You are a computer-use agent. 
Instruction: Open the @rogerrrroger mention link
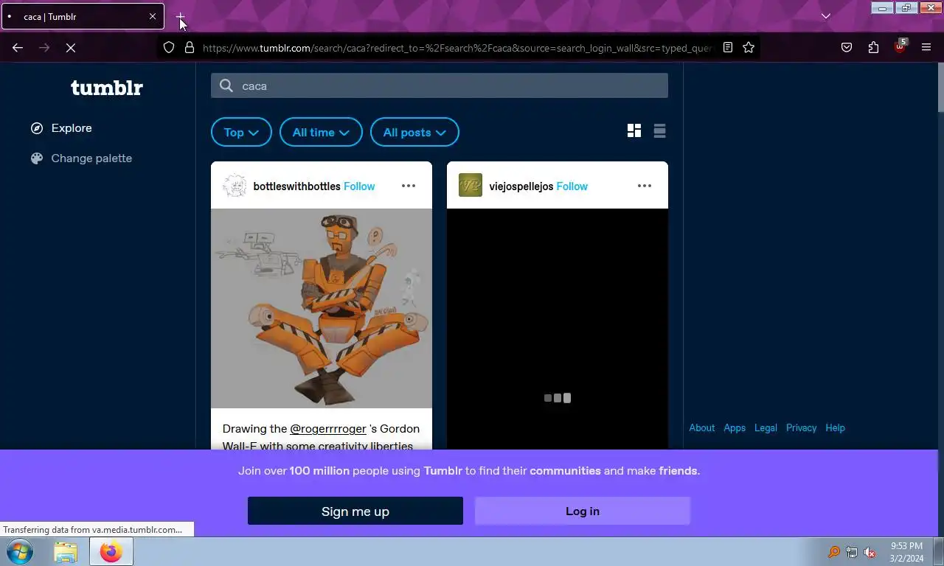pos(328,429)
